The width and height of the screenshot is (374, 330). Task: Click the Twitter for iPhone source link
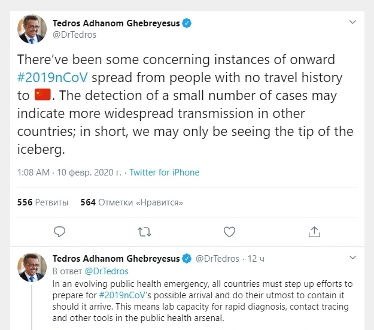coord(164,172)
